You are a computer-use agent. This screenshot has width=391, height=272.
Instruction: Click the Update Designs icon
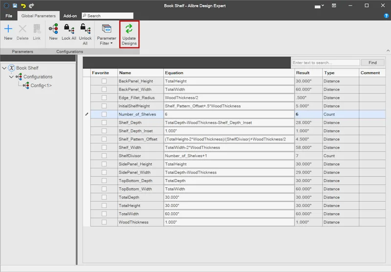129,29
